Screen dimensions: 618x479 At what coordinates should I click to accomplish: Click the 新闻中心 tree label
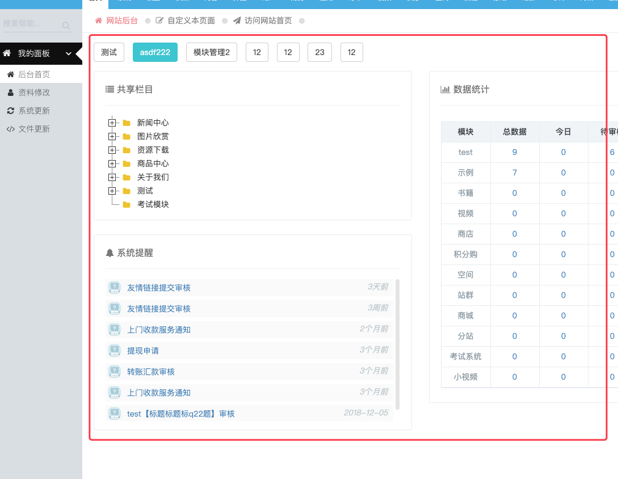click(153, 123)
